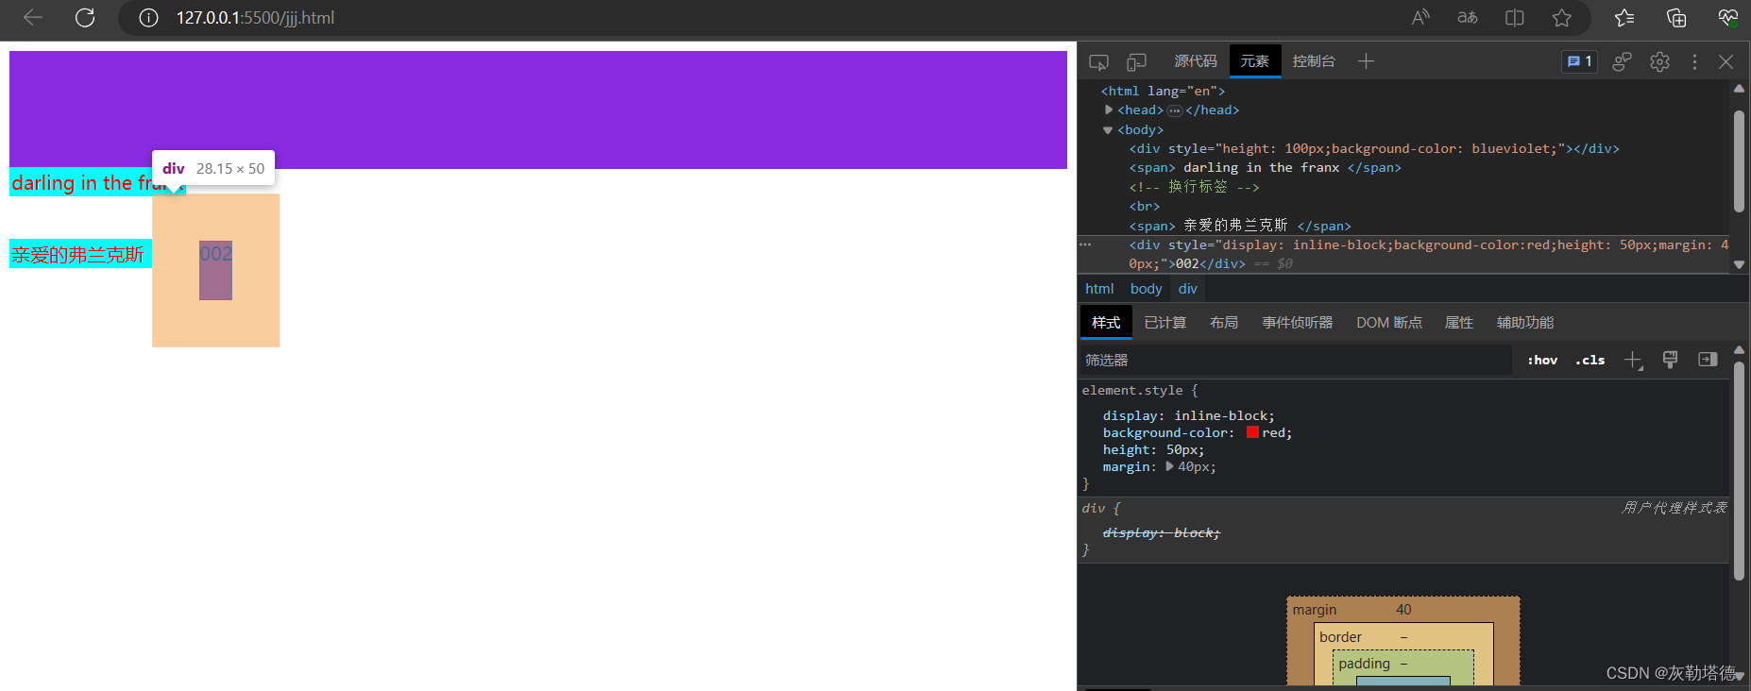Select the 亲爱的弗兰克斯 span node
Screen dimensions: 1751x691
coord(1240,226)
